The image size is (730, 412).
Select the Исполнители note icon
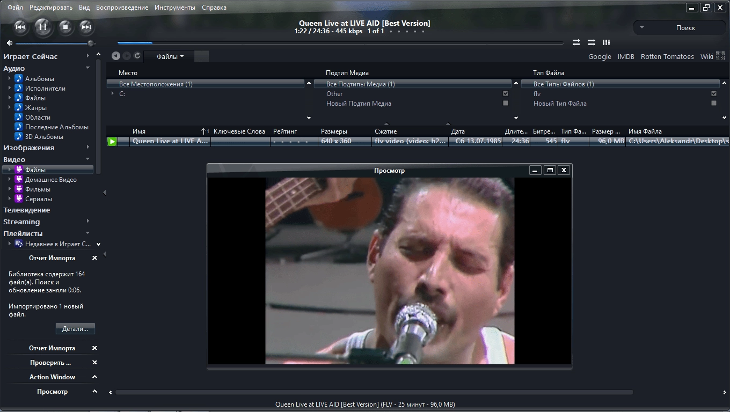pyautogui.click(x=19, y=89)
